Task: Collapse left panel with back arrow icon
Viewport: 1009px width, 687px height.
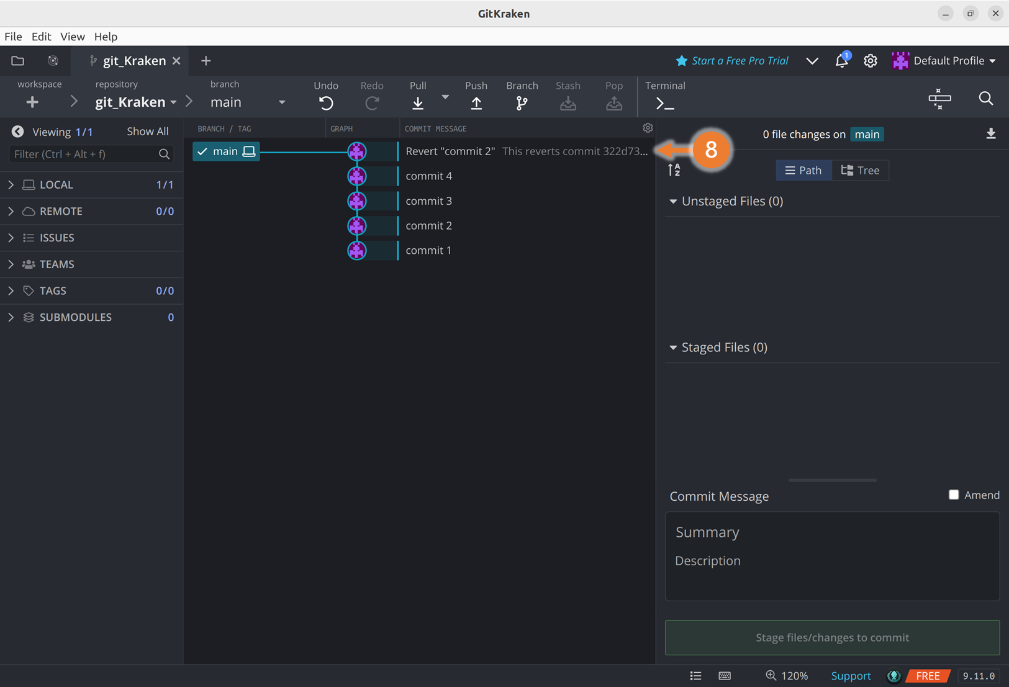Action: [17, 131]
